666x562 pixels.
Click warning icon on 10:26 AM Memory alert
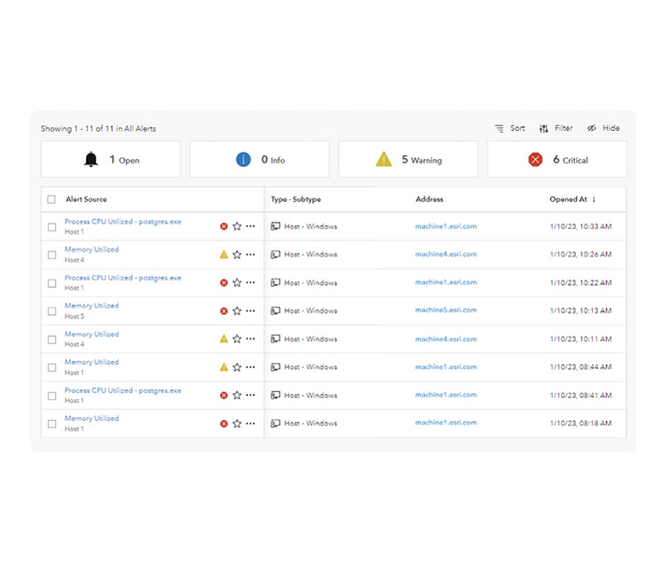224,254
